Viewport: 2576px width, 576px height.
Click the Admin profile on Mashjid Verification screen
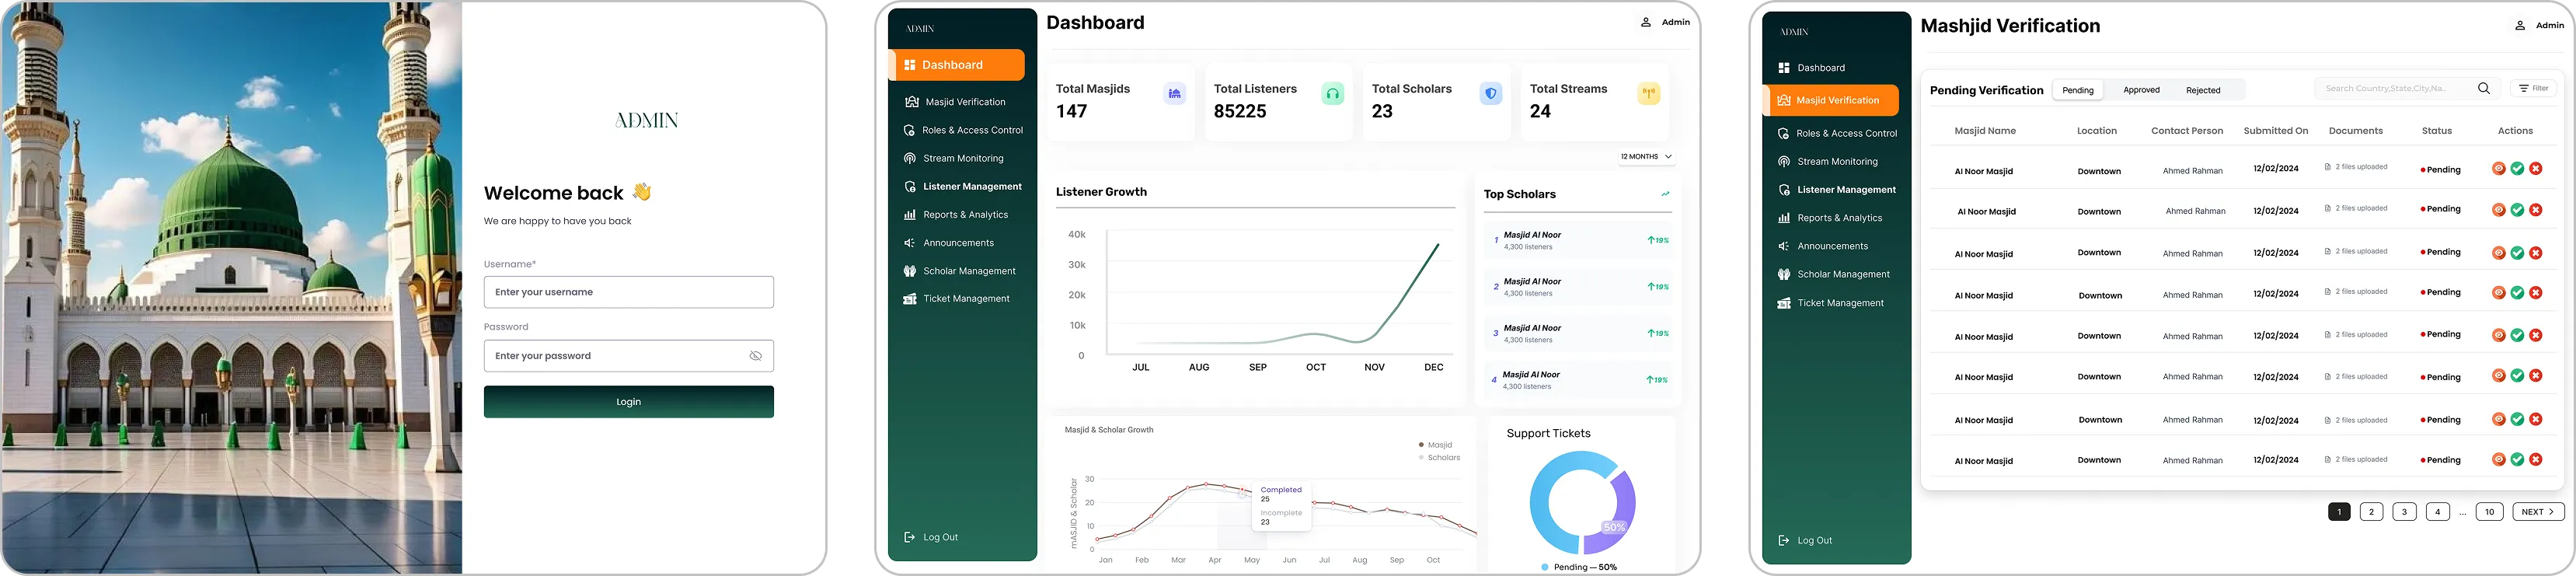(2539, 25)
